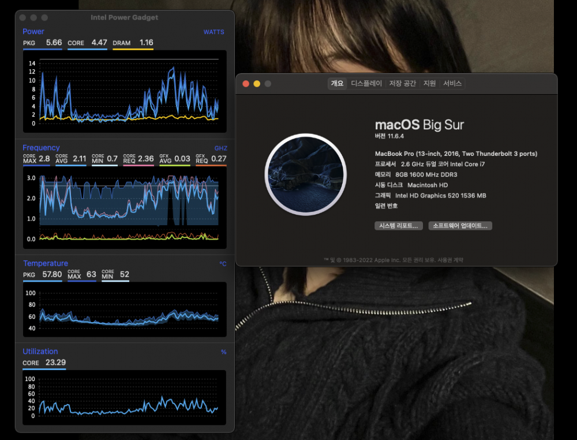
Task: Click the 그래픽 Intel HD Graphics line
Action: click(430, 196)
